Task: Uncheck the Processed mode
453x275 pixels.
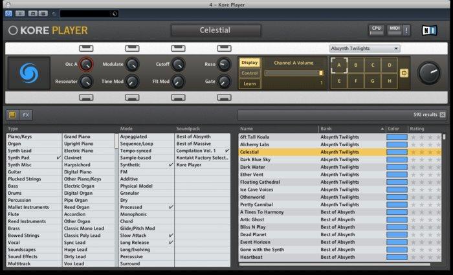Action: pyautogui.click(x=147, y=207)
